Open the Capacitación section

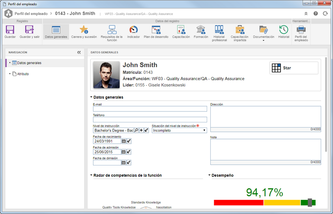[x=181, y=32]
